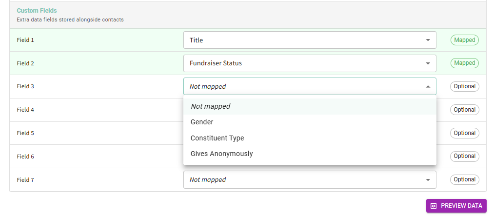Screen dimensions: 494x216
Task: Click the Field 3 row label
Action: pyautogui.click(x=25, y=86)
